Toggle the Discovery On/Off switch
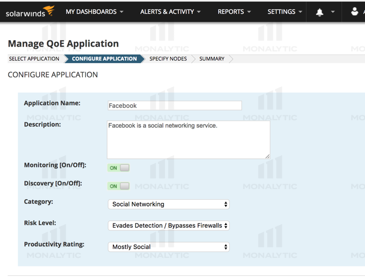Screen dimensions: 365x278 point(118,186)
